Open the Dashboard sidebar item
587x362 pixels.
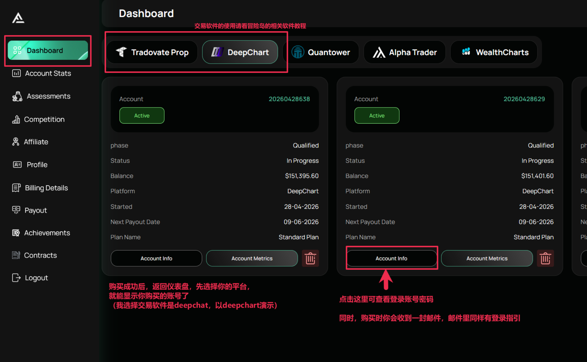pyautogui.click(x=48, y=50)
